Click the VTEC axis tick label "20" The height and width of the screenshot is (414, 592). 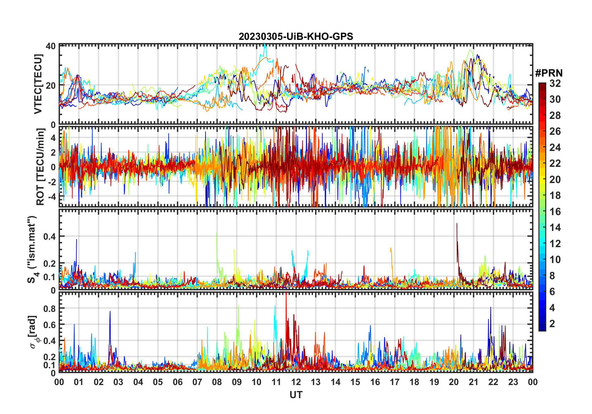pyautogui.click(x=51, y=86)
